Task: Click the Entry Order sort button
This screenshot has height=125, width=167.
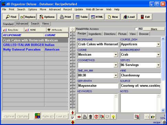Action: 13,30
